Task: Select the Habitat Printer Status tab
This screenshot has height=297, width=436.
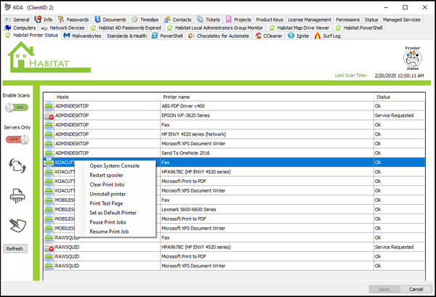Action: point(32,36)
